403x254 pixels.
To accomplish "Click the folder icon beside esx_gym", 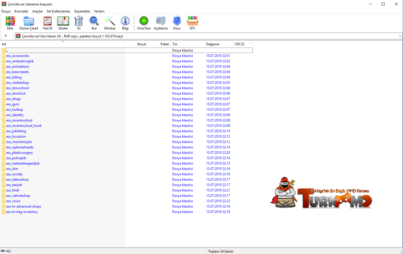I will 3,104.
